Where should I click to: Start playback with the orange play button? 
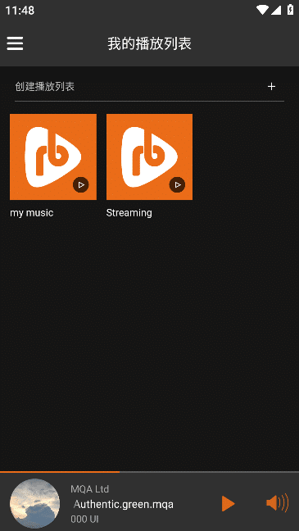229,504
